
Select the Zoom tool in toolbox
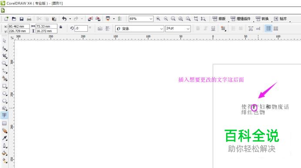click(x=4, y=63)
